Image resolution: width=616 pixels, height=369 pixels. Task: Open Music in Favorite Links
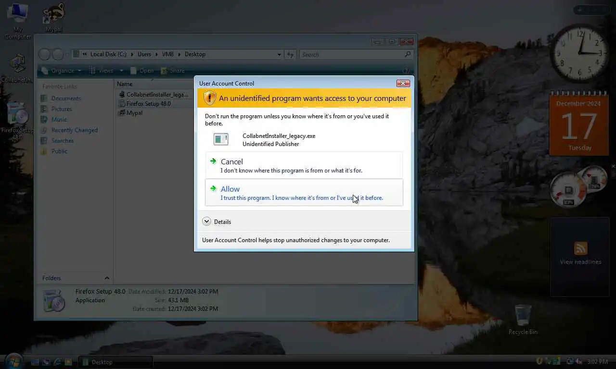[x=54, y=119]
